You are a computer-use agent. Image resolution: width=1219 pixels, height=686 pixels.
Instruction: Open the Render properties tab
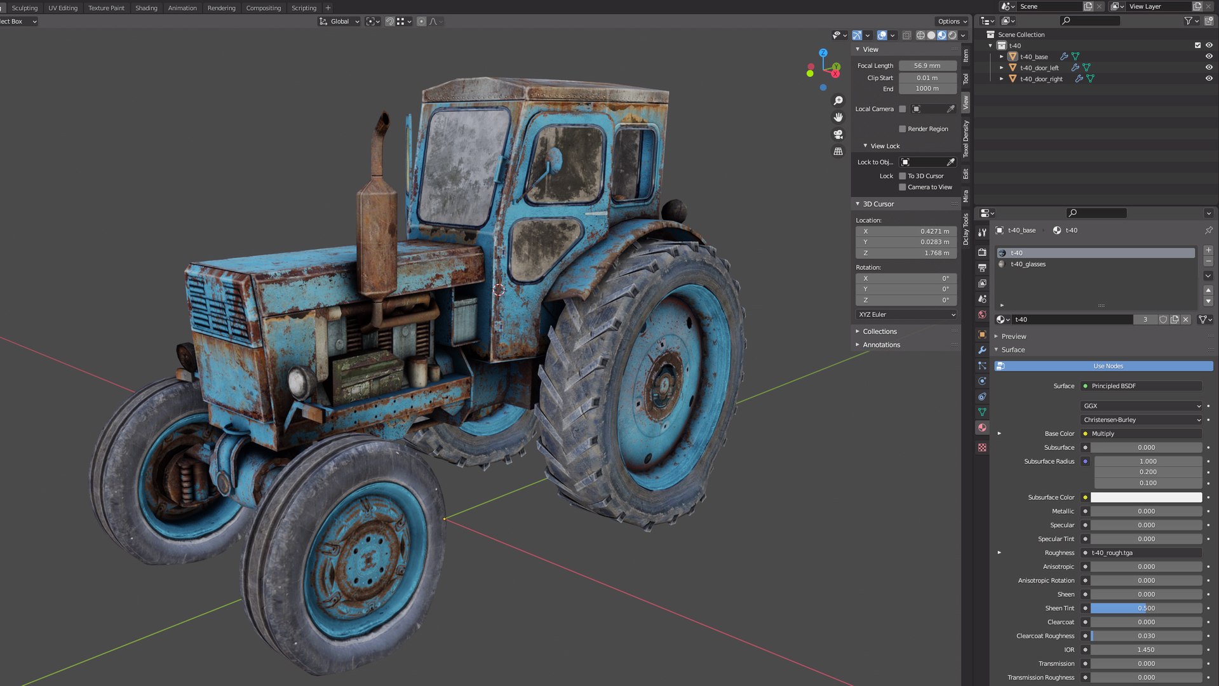(982, 252)
